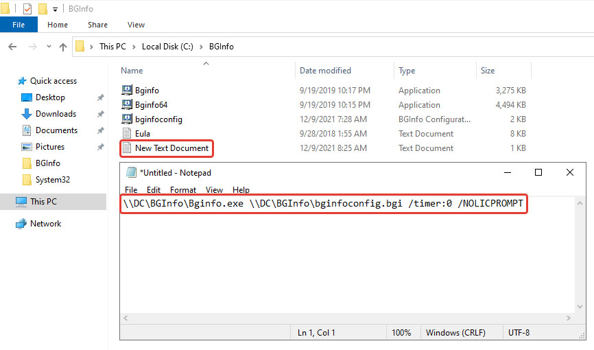Open the File tab in Explorer

pos(19,25)
